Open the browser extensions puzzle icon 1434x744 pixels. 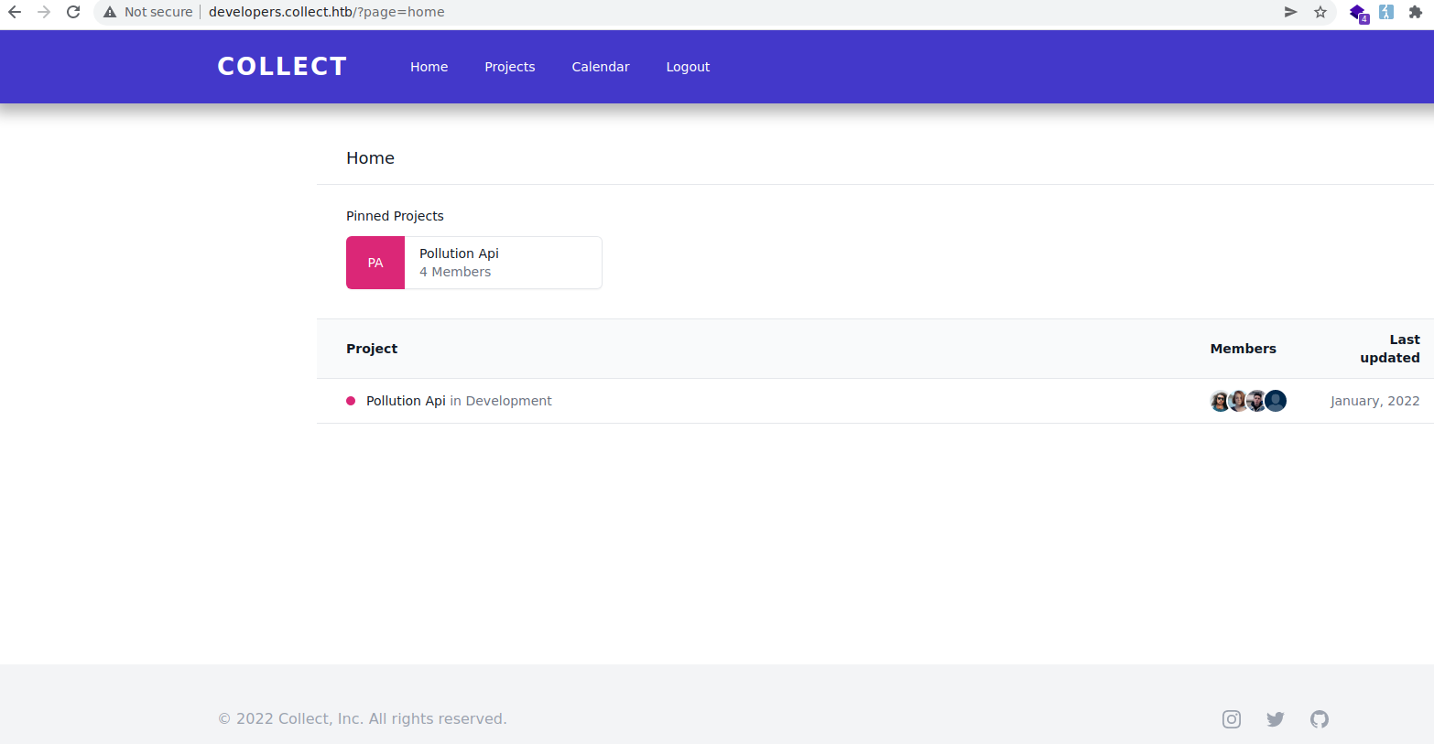tap(1415, 12)
